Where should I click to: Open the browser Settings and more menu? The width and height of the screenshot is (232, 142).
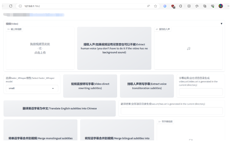tap(228, 6)
